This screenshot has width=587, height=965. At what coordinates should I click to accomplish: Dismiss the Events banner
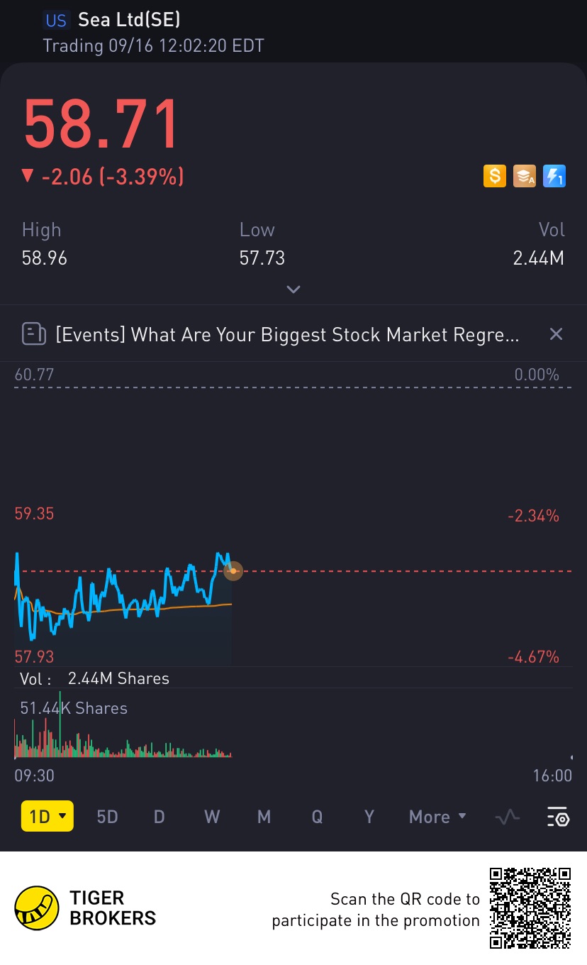pos(557,334)
